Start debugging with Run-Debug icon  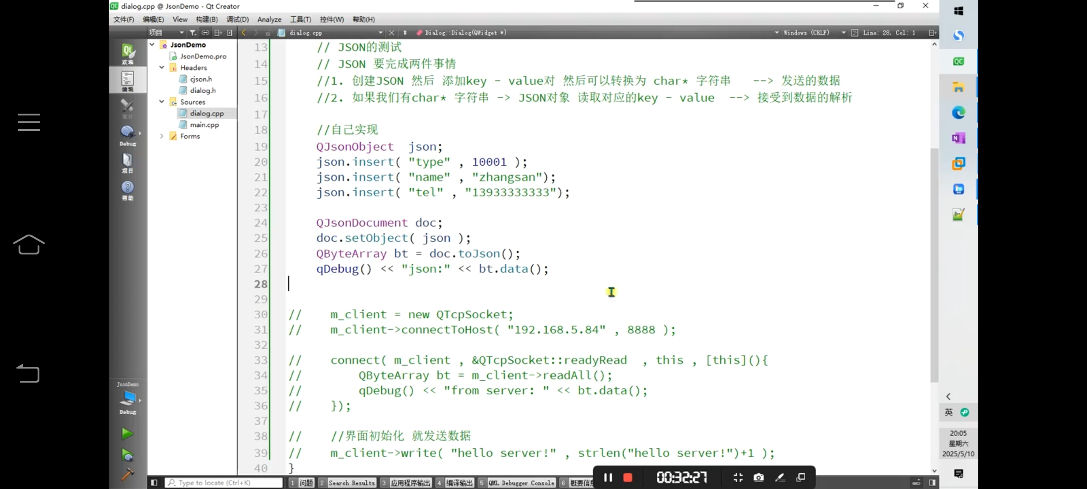coord(127,454)
